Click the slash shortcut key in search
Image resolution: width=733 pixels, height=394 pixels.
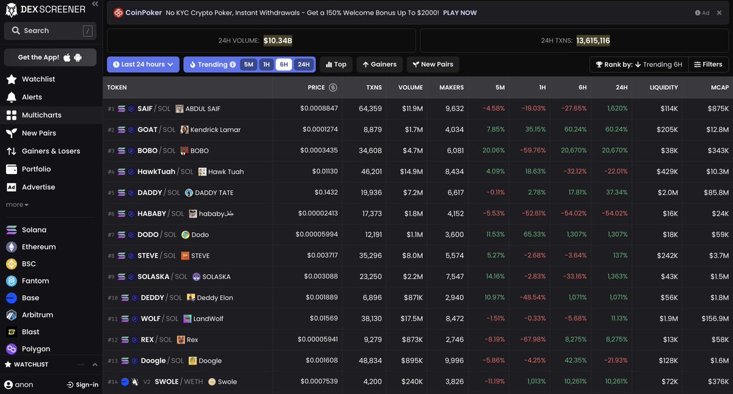tap(87, 31)
